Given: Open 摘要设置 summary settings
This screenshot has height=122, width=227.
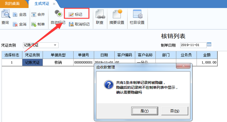Looking at the screenshot, I should [x=117, y=17].
